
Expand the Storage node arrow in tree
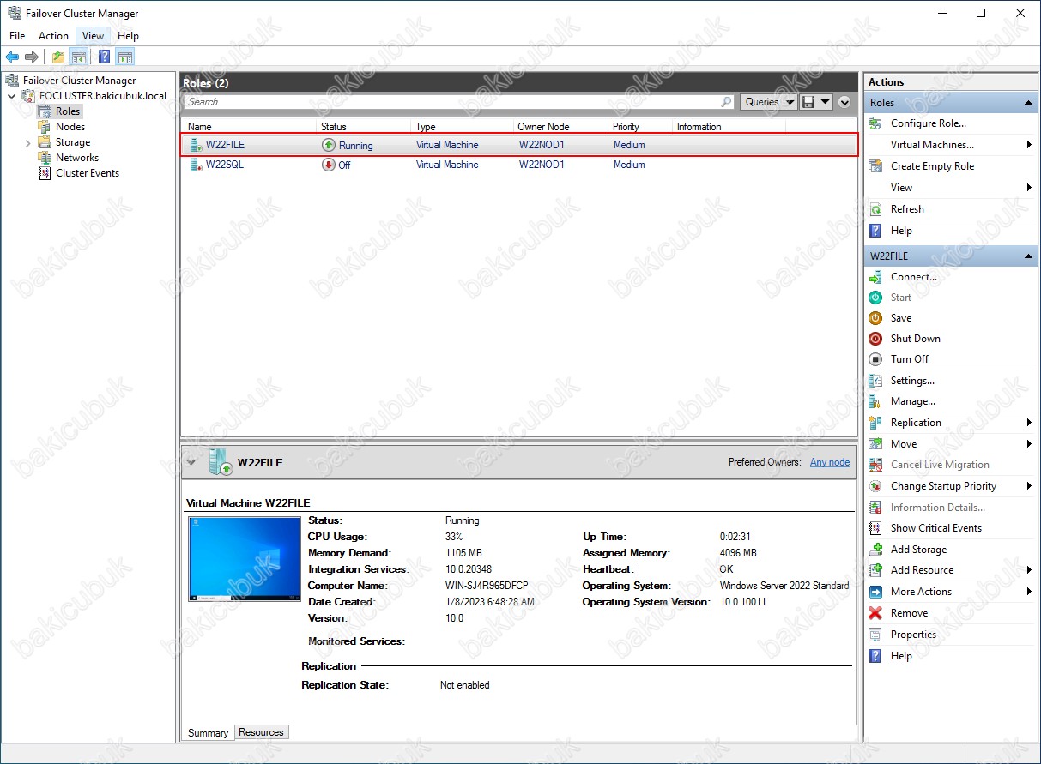point(28,142)
